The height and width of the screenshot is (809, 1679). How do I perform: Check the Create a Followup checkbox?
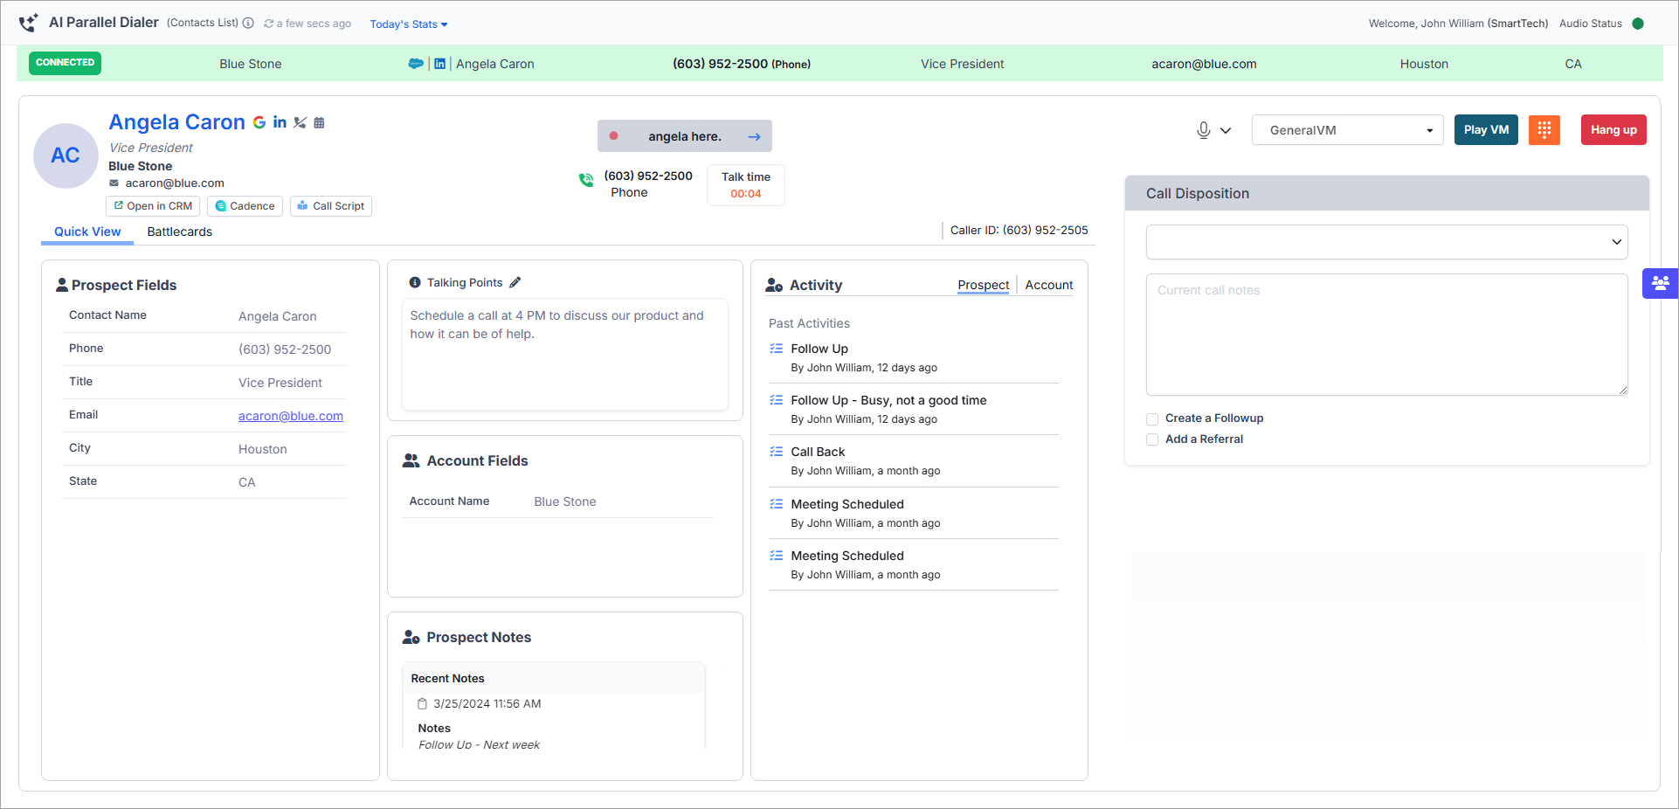pyautogui.click(x=1152, y=419)
